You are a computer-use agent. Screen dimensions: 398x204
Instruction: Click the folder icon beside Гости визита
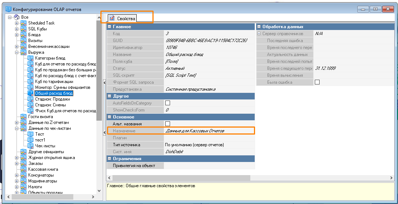(23, 117)
